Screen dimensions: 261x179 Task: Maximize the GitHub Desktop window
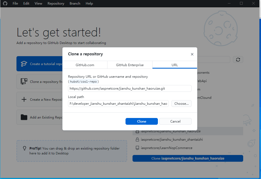[x=241, y=4]
